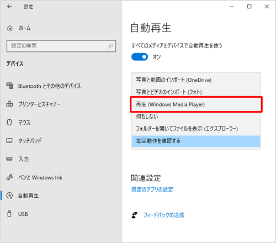Viewport: 276px width, 243px height.
Task: Click the USB drive icon
Action: (x=9, y=214)
